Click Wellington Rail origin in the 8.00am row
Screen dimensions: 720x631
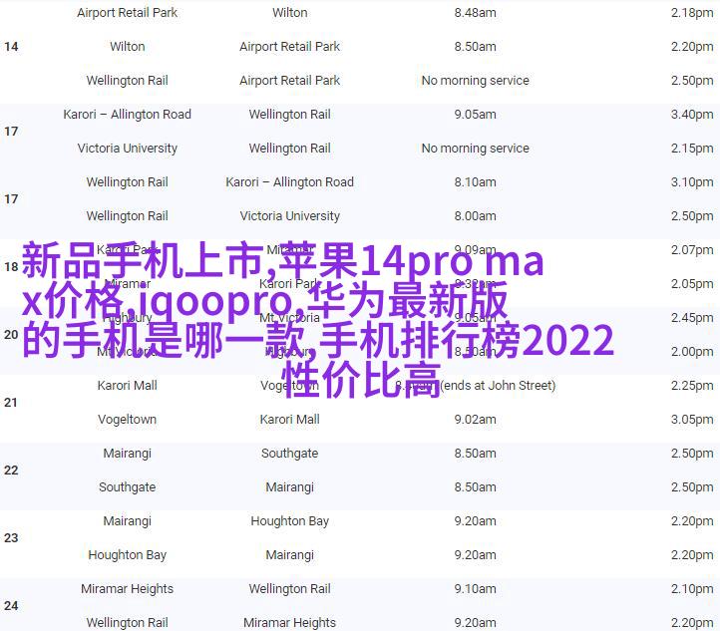[x=128, y=216]
